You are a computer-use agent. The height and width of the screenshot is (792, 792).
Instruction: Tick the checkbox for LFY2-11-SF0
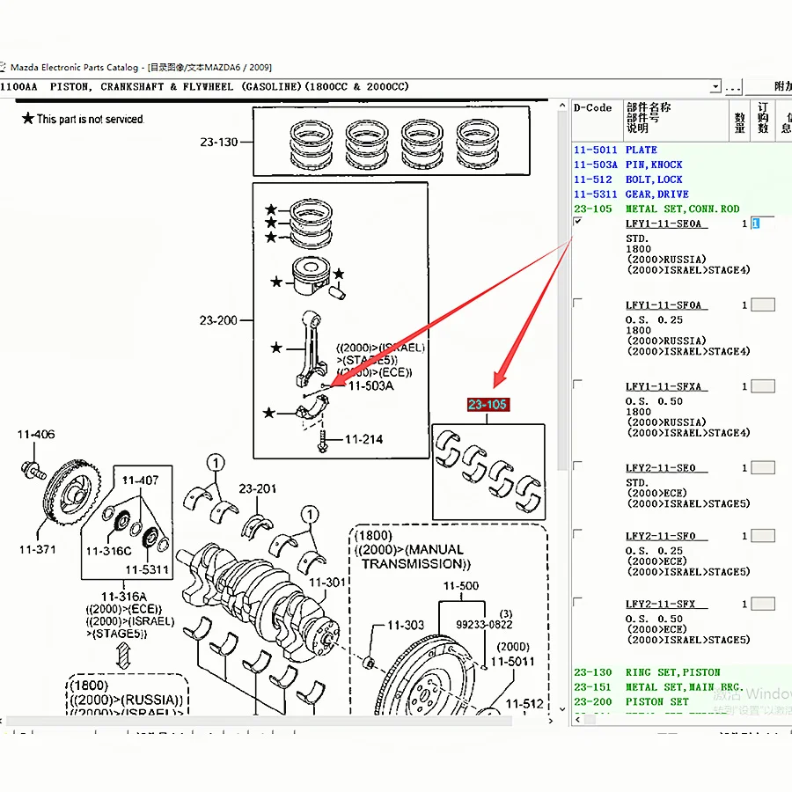pos(578,534)
